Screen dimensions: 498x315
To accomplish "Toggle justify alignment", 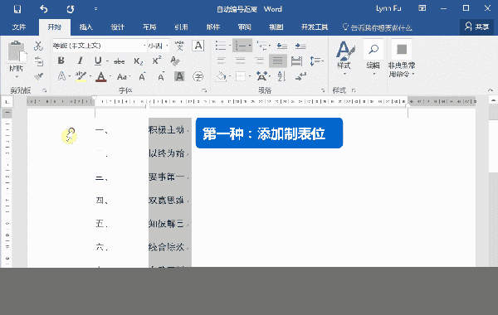I will pos(277,61).
